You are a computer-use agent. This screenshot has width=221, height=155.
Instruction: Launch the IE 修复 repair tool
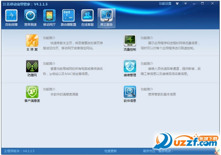(32, 43)
